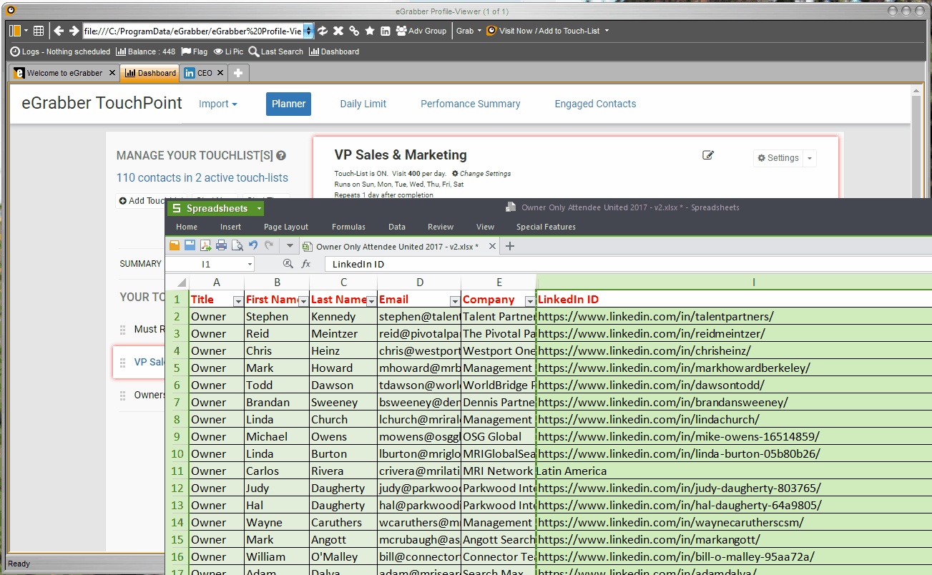Open the Special Features ribbon tab

[546, 227]
